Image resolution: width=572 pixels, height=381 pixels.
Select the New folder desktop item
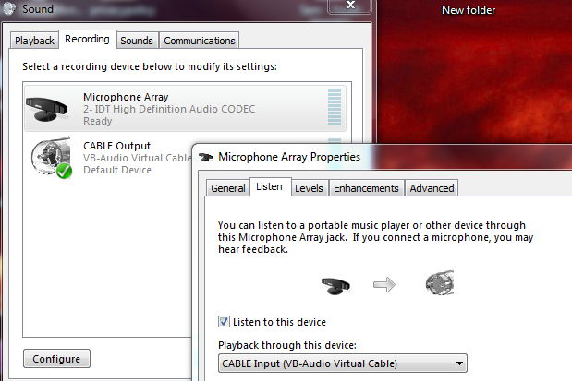[x=468, y=10]
